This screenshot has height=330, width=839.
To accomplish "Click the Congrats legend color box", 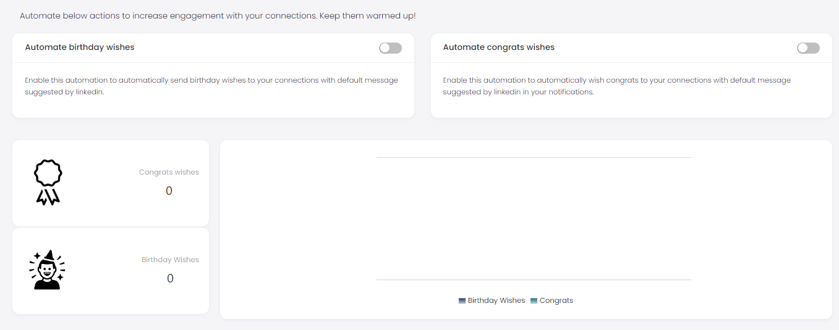I will tap(534, 301).
